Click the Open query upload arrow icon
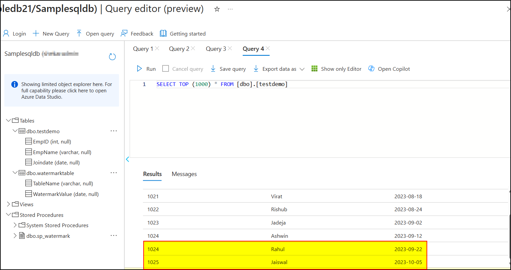This screenshot has width=511, height=270. (79, 33)
